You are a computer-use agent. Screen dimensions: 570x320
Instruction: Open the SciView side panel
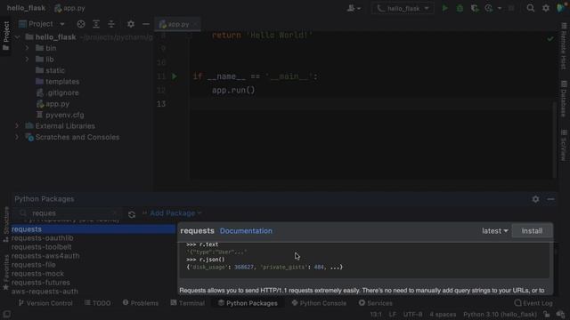coord(564,145)
